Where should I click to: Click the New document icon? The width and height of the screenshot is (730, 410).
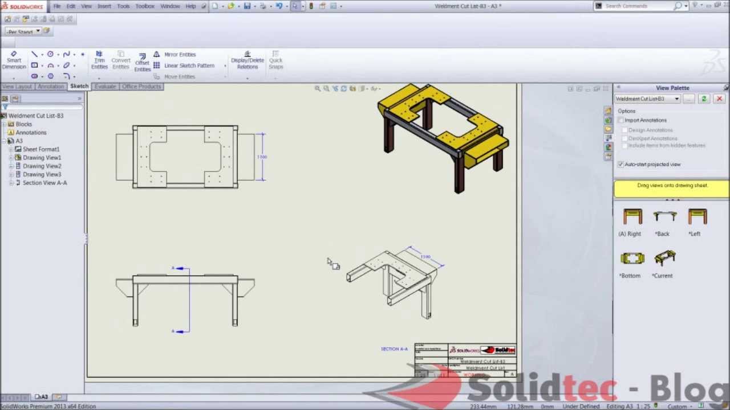click(215, 6)
